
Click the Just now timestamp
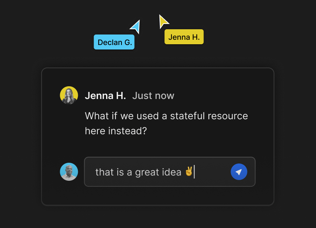(153, 96)
